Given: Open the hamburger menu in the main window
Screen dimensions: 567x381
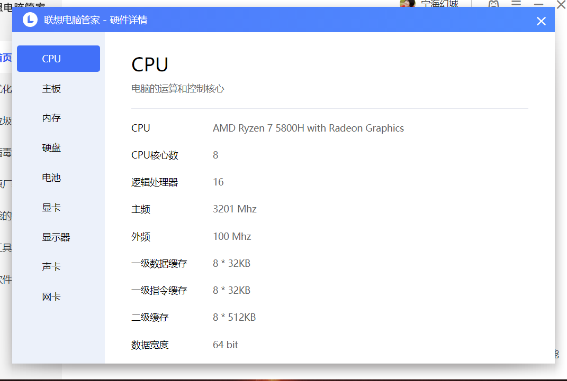Looking at the screenshot, I should pos(516,3).
